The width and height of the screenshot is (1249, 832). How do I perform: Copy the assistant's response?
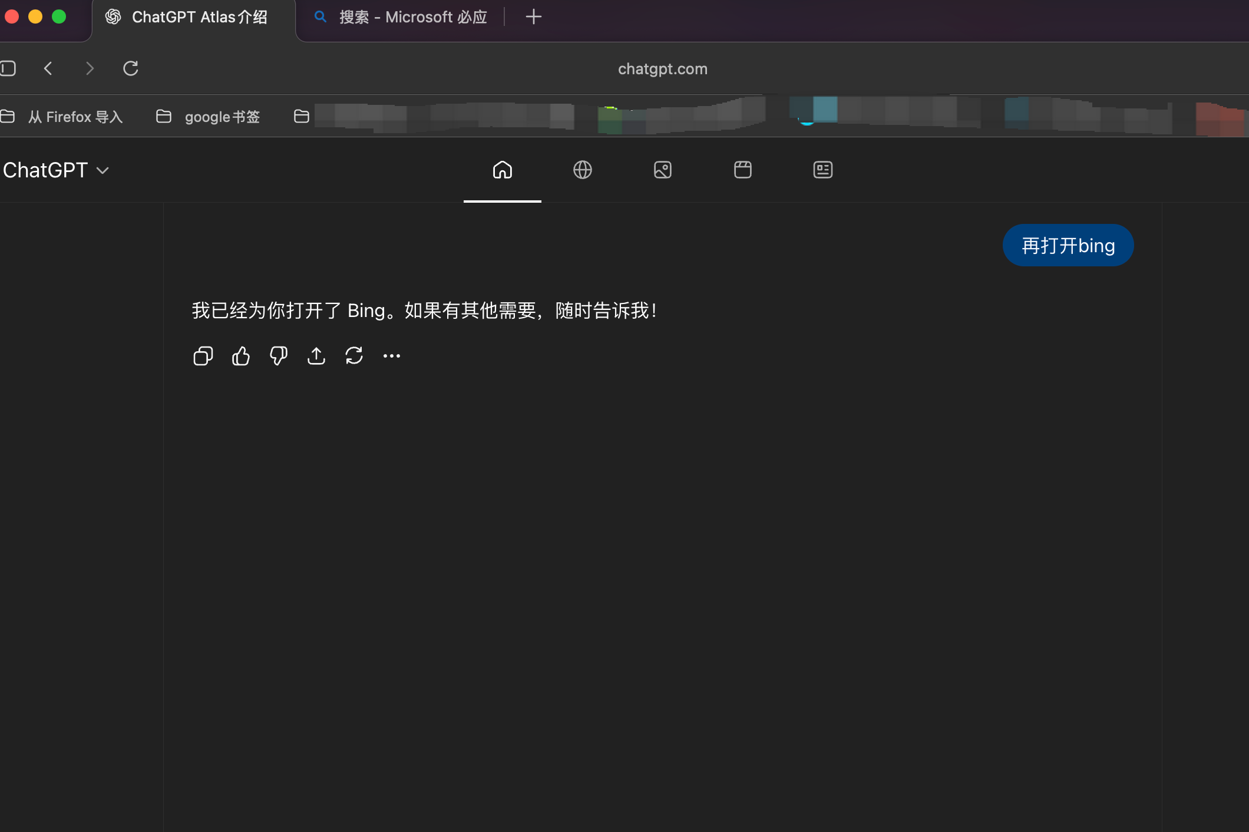[203, 356]
